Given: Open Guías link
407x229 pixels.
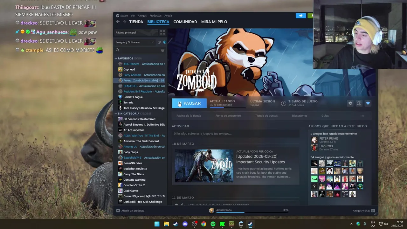Looking at the screenshot, I should point(325,116).
